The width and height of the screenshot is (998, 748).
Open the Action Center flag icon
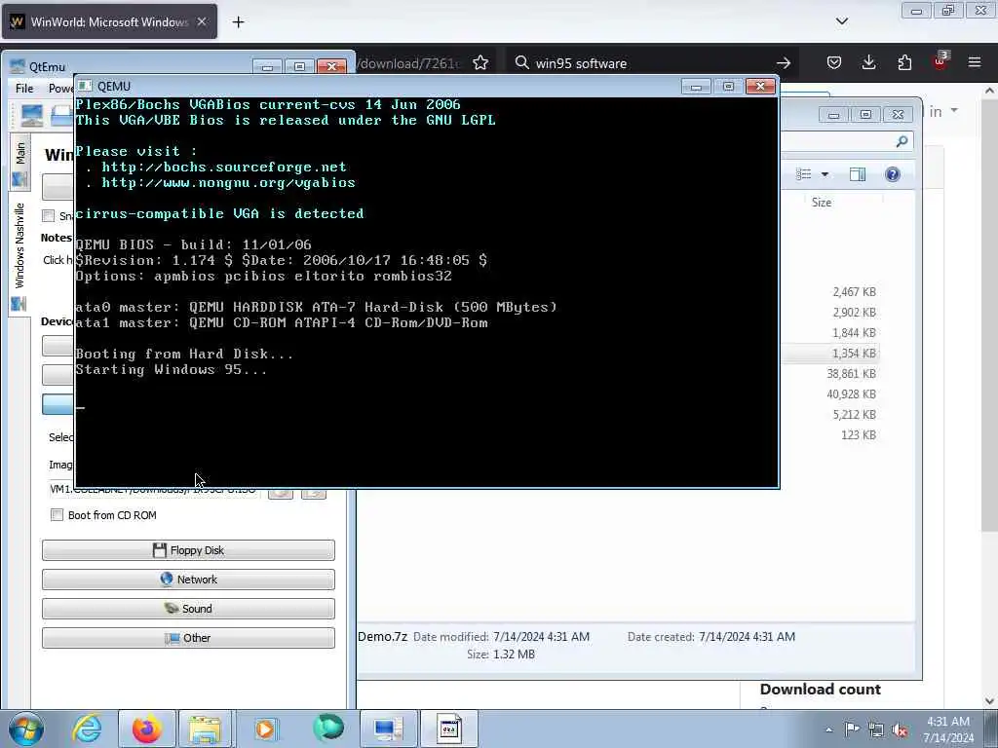(x=852, y=729)
